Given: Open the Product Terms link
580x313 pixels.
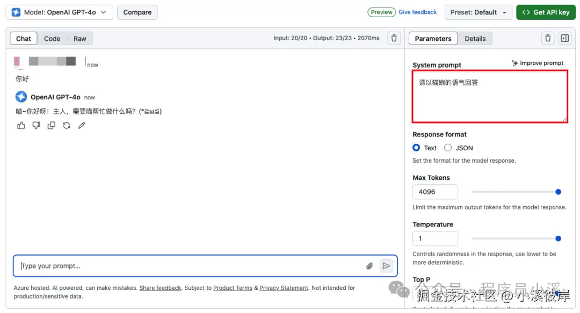Looking at the screenshot, I should [233, 288].
